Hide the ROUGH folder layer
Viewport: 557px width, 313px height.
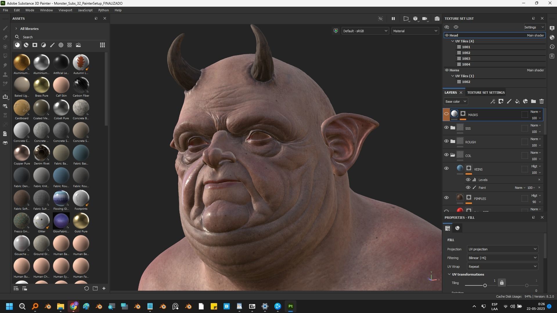point(446,141)
